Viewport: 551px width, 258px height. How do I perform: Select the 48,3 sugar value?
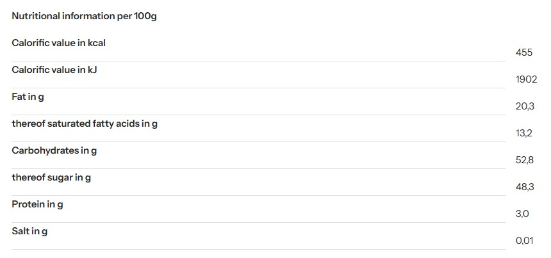click(x=525, y=187)
